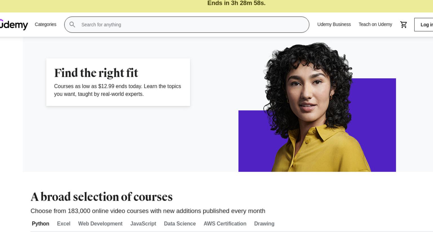Focus the Search for anything field
433x232 pixels.
[187, 24]
